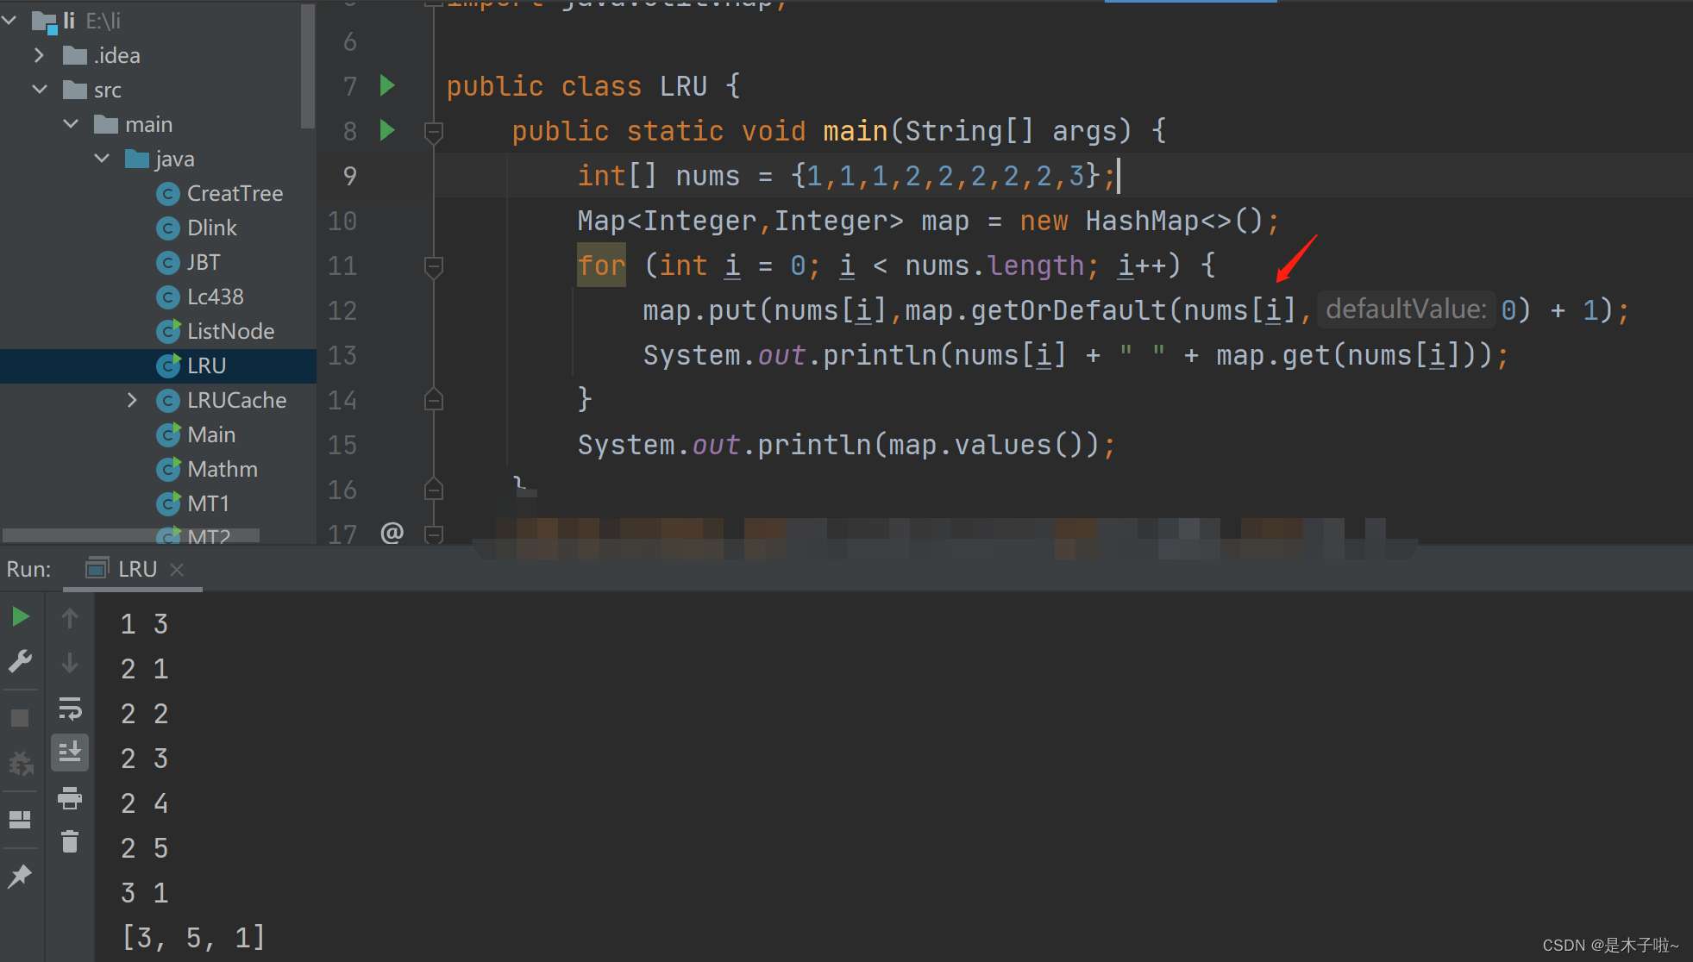Toggle soft-wrap in console output
Image resolution: width=1693 pixels, height=962 pixels.
pos(70,709)
